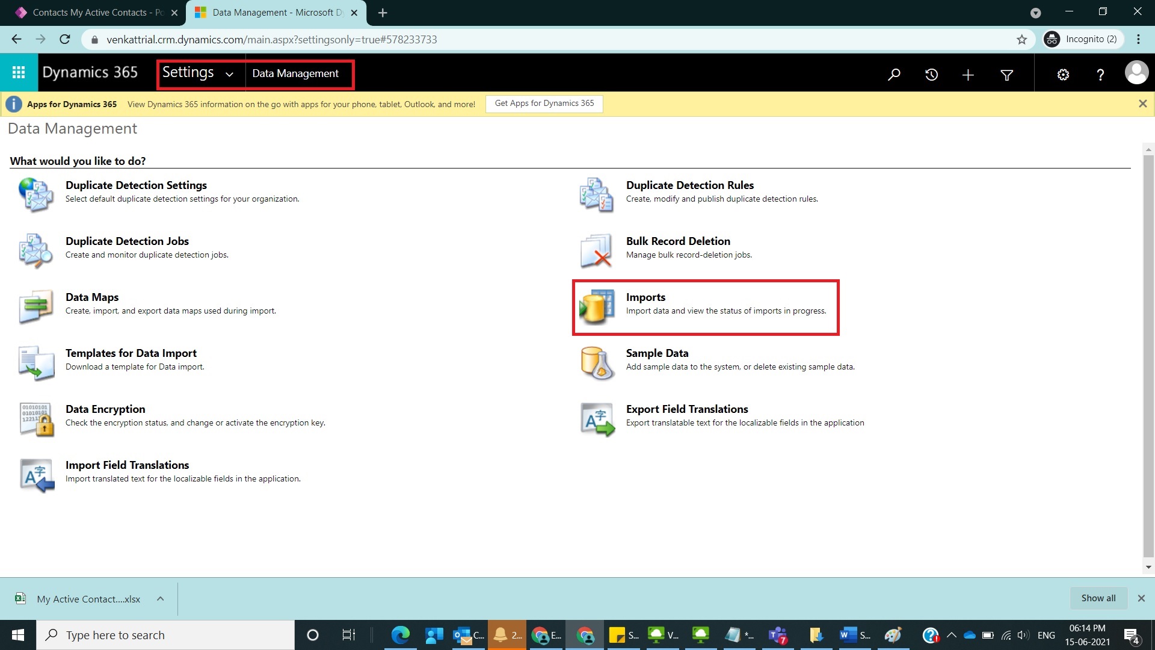Open the Settings dropdown in the navbar
Screen dimensions: 1155x650
point(199,73)
